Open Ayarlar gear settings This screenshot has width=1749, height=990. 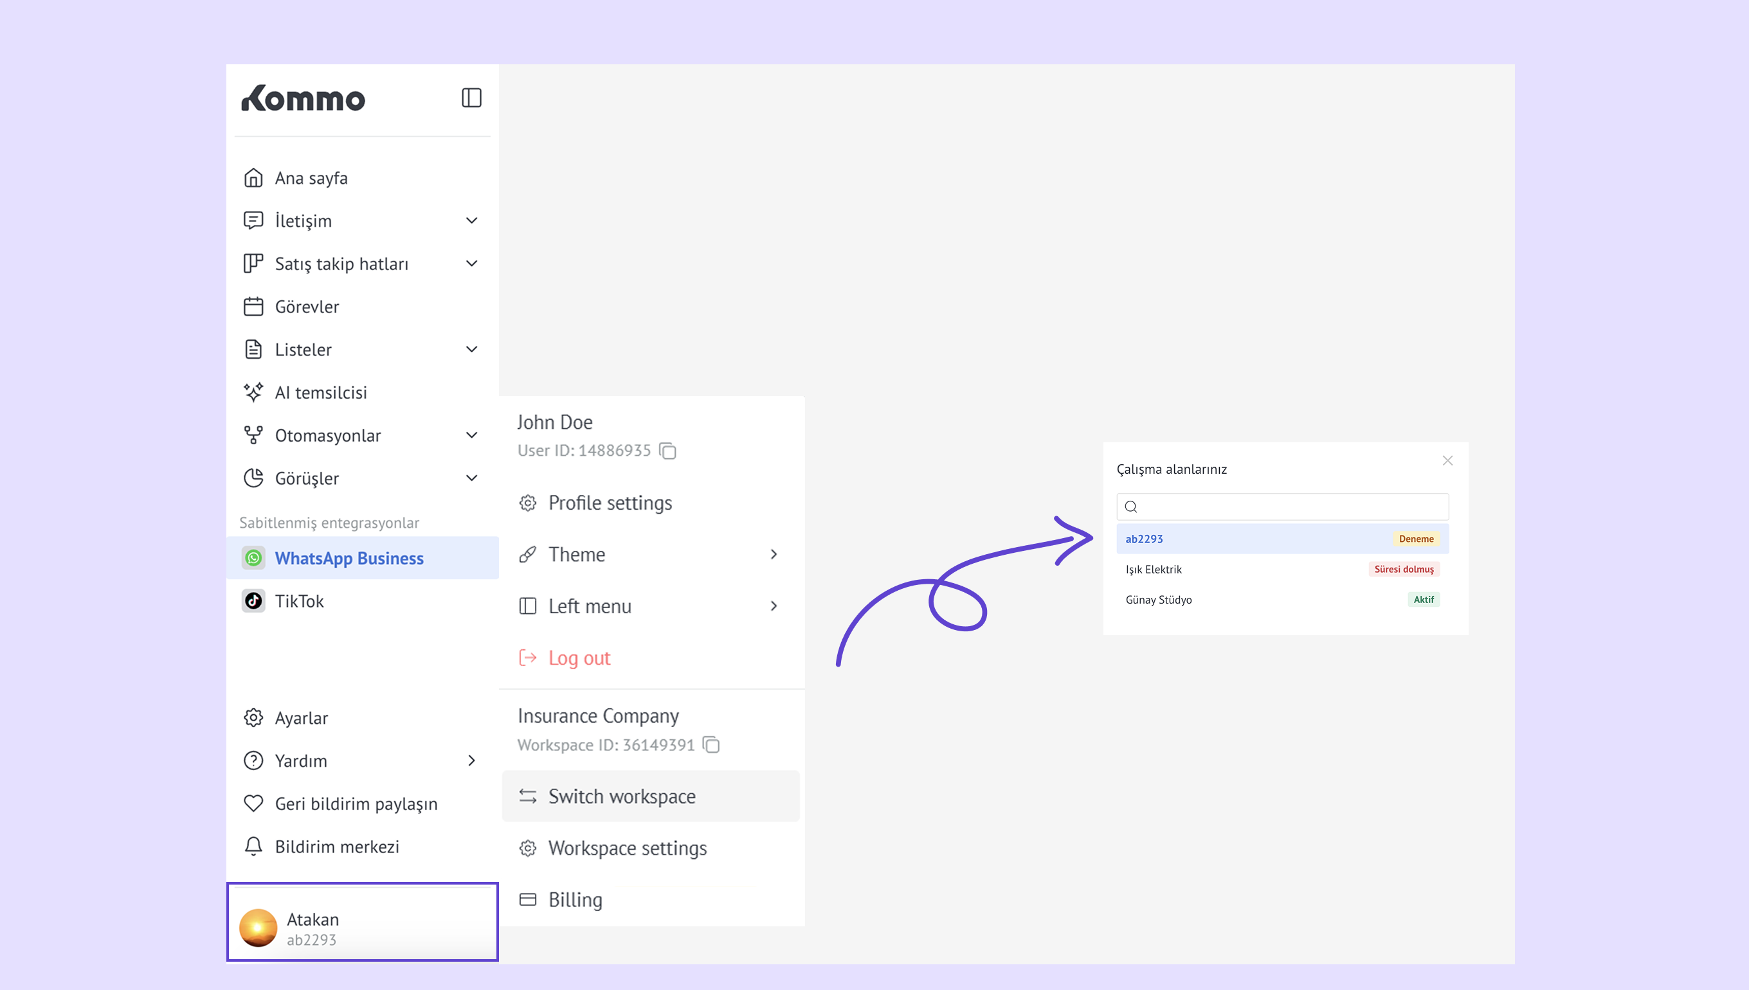(x=301, y=718)
